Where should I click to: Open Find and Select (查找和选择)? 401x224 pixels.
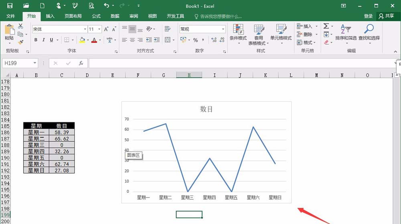[369, 34]
